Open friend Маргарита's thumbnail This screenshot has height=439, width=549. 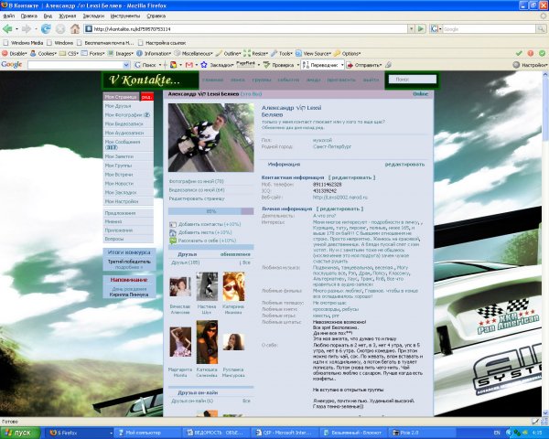pyautogui.click(x=180, y=342)
